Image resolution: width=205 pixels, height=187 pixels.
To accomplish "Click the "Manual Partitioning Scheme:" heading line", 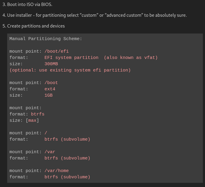I will (46, 39).
